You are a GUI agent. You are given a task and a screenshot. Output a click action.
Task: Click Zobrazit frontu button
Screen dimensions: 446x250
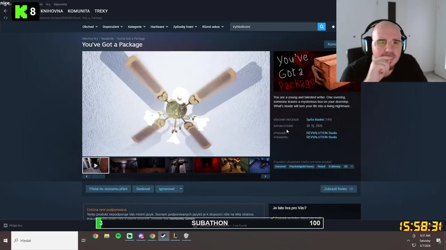(x=338, y=189)
